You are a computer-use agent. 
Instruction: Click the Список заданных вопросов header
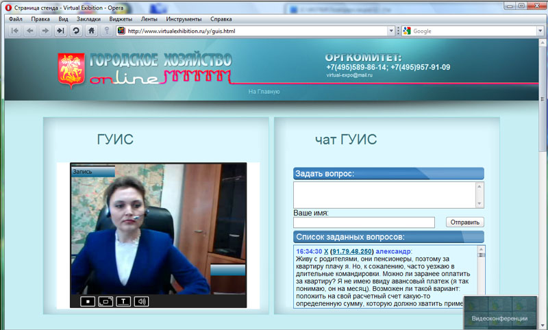pyautogui.click(x=388, y=237)
